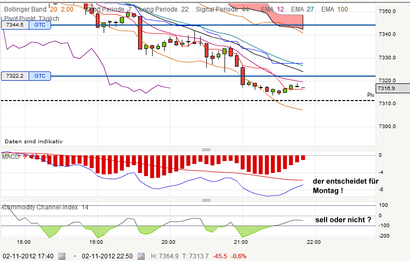Click the Piv pivot line label
This screenshot has height=261, width=410.
click(x=371, y=95)
